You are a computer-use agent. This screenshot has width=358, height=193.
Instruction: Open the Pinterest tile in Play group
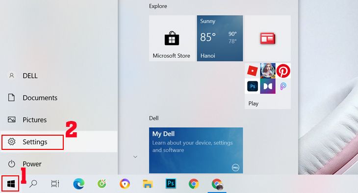click(x=283, y=71)
